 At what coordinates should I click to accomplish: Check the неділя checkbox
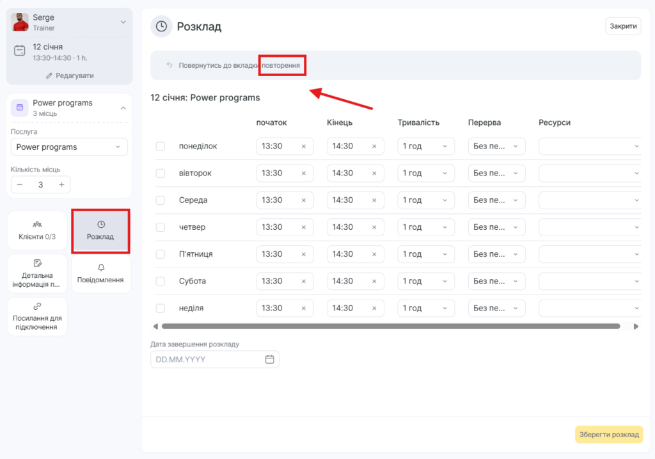[x=161, y=308]
